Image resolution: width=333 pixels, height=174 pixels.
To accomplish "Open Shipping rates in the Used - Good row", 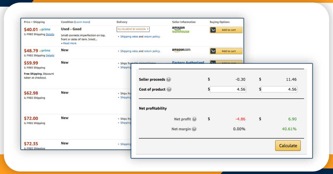I will (129, 37).
